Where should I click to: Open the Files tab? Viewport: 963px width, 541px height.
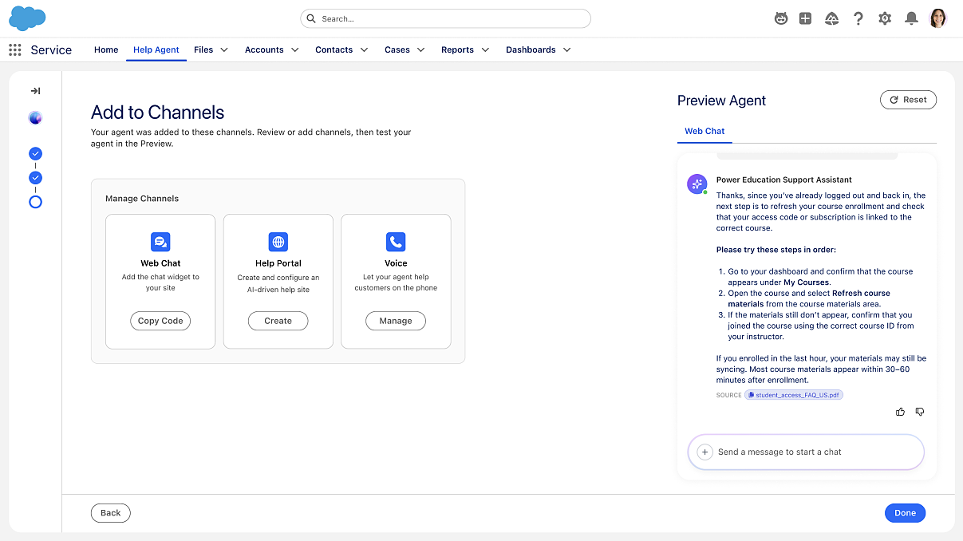(x=203, y=49)
